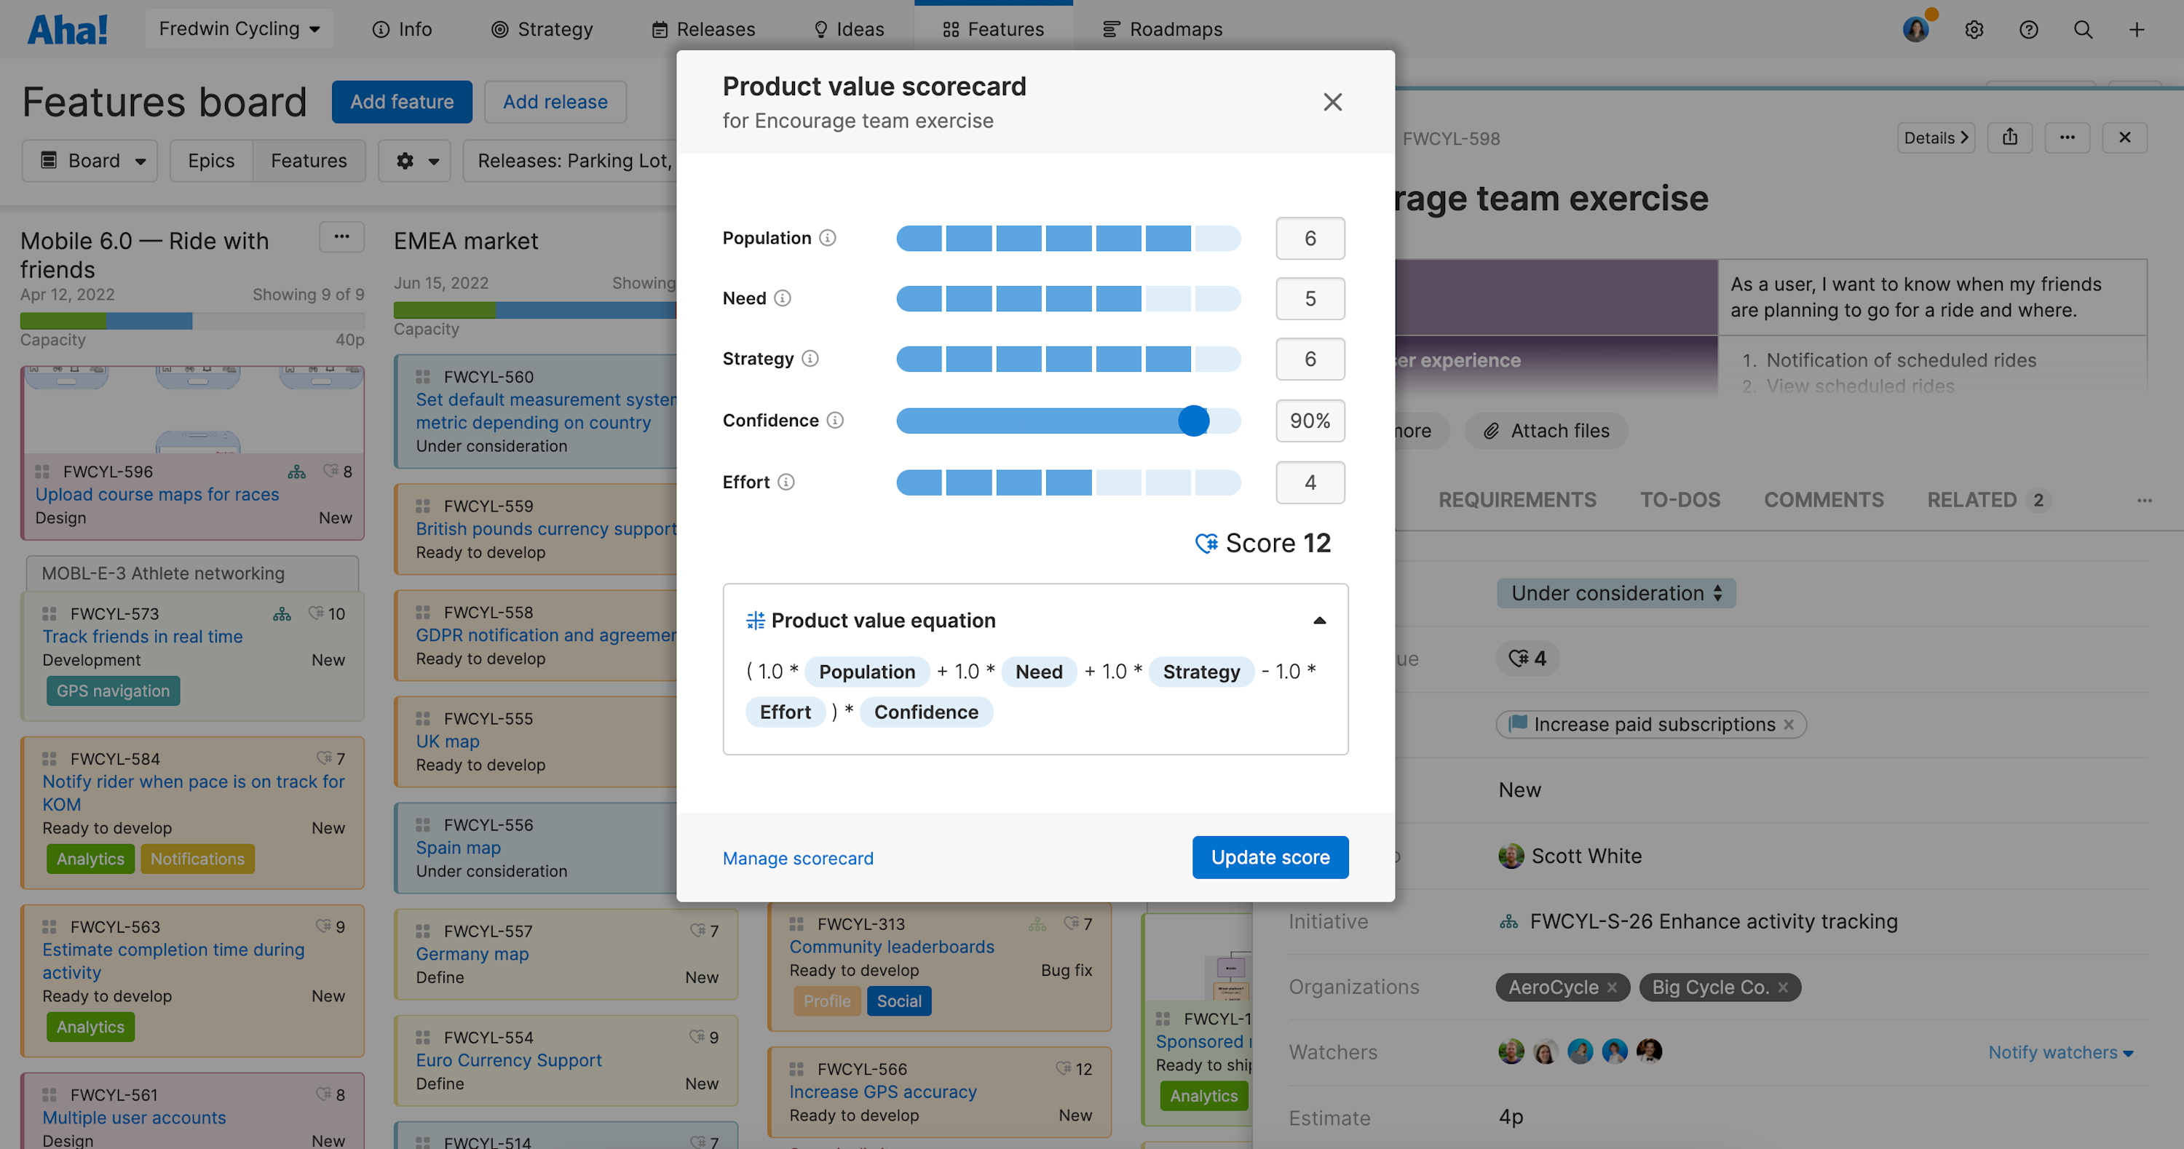The width and height of the screenshot is (2184, 1149).
Task: Click the share icon next to Details
Action: point(2010,138)
